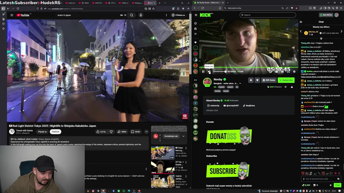Image resolution: width=344 pixels, height=193 pixels.
Task: Open Firefox from the Windows taskbar
Action: 139,191
